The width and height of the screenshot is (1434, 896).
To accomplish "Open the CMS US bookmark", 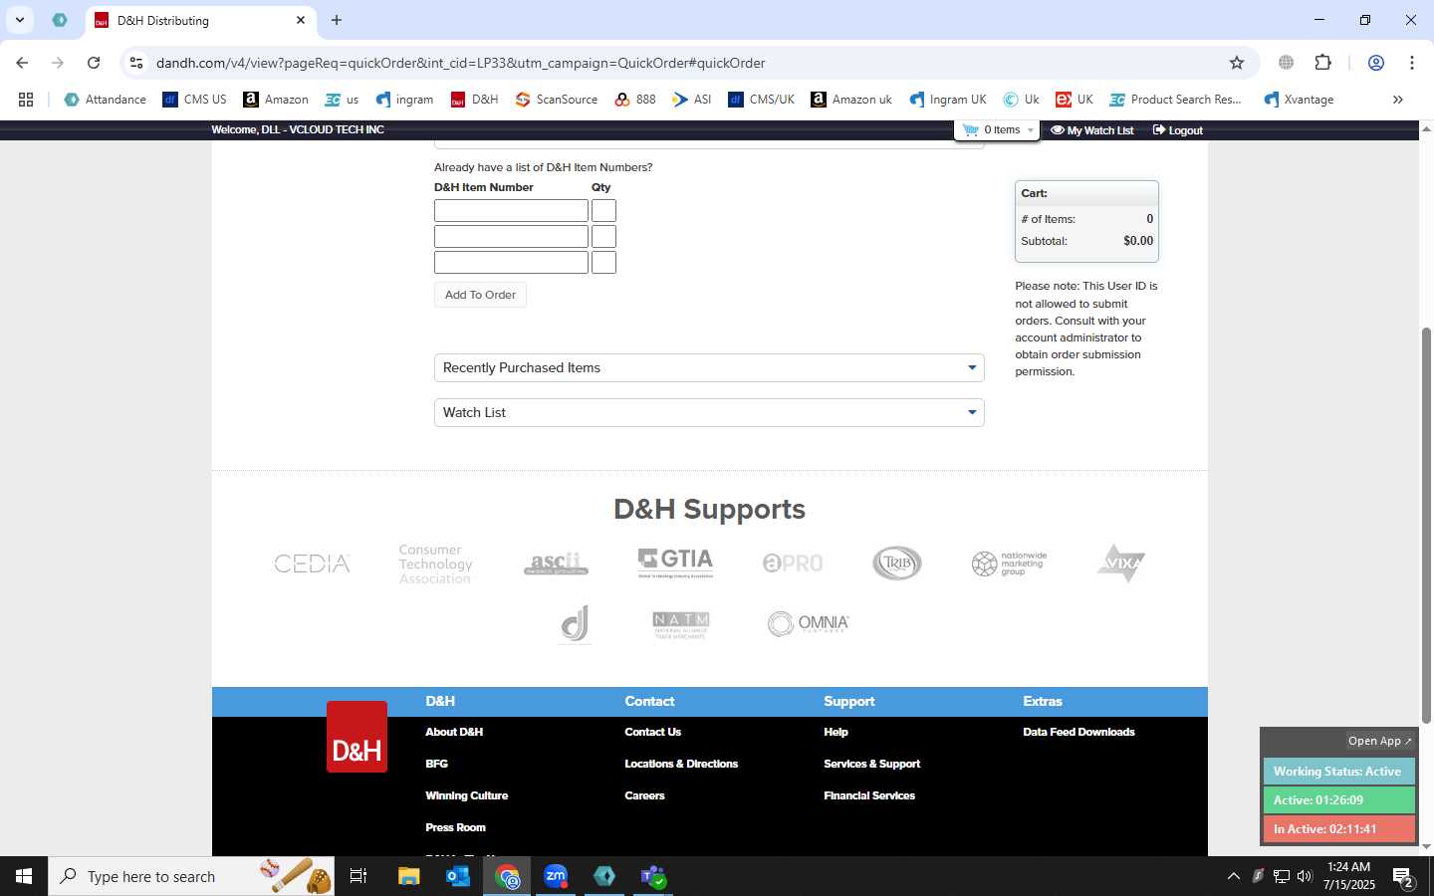I will (194, 100).
